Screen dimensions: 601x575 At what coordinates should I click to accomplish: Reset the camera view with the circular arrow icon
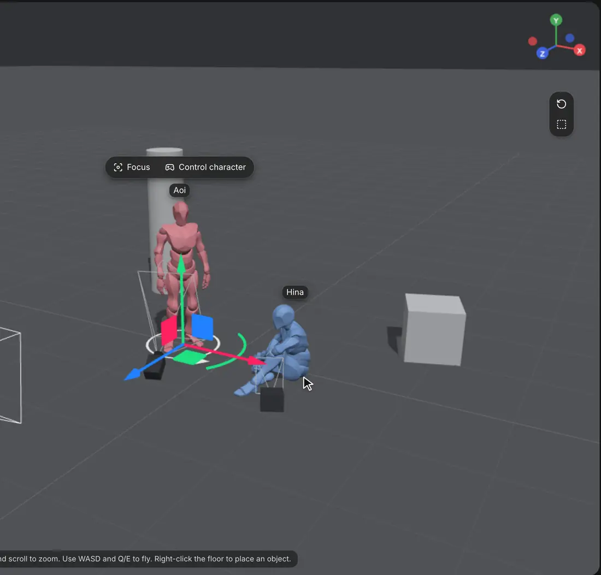(561, 104)
